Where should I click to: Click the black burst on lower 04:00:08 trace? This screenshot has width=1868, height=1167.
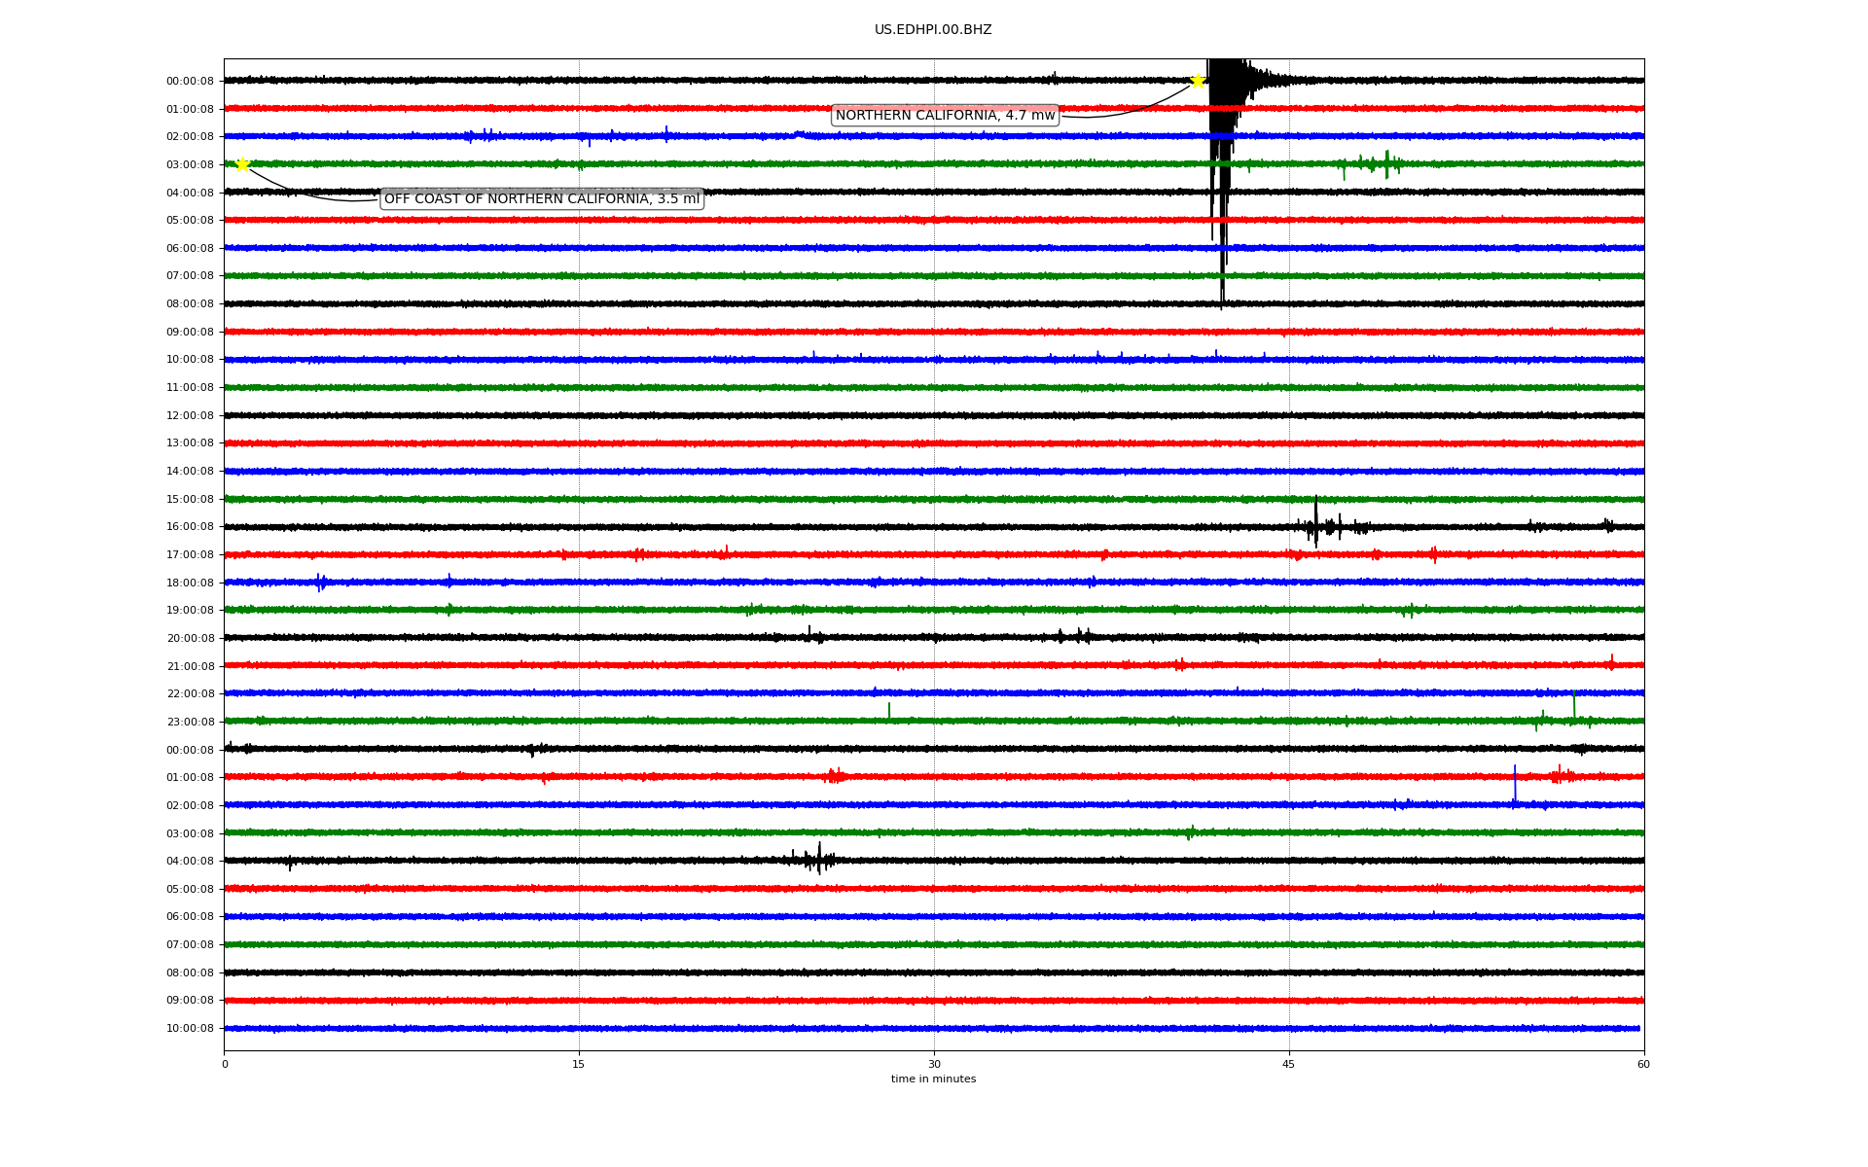pos(818,859)
